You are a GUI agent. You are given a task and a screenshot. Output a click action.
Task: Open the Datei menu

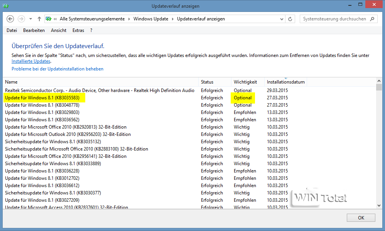[12, 30]
